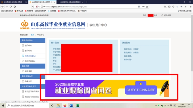Open Word from the taskbar
193x108 pixels.
[71, 106]
